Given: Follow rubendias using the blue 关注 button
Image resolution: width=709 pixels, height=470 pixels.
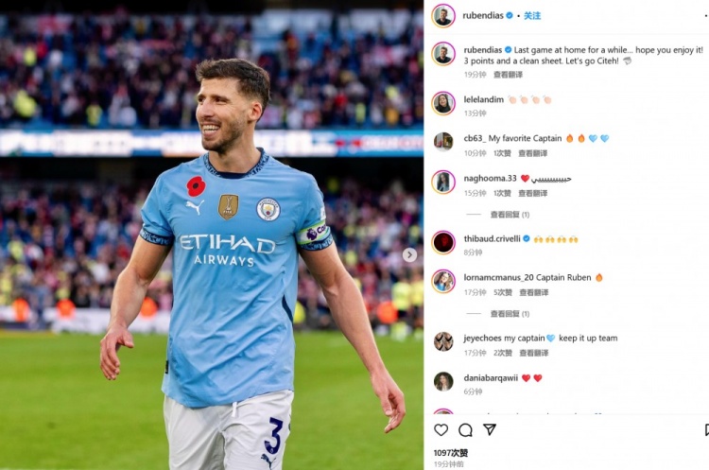Looking at the screenshot, I should coord(532,16).
